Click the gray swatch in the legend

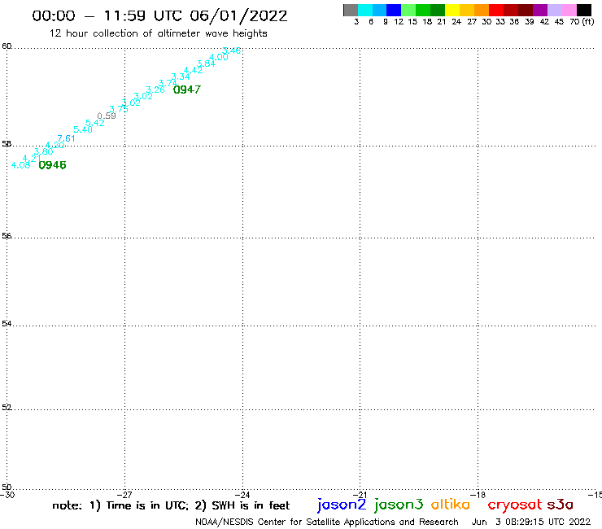[x=351, y=10]
